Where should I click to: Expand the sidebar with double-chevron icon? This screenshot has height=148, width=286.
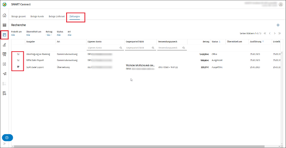4,144
